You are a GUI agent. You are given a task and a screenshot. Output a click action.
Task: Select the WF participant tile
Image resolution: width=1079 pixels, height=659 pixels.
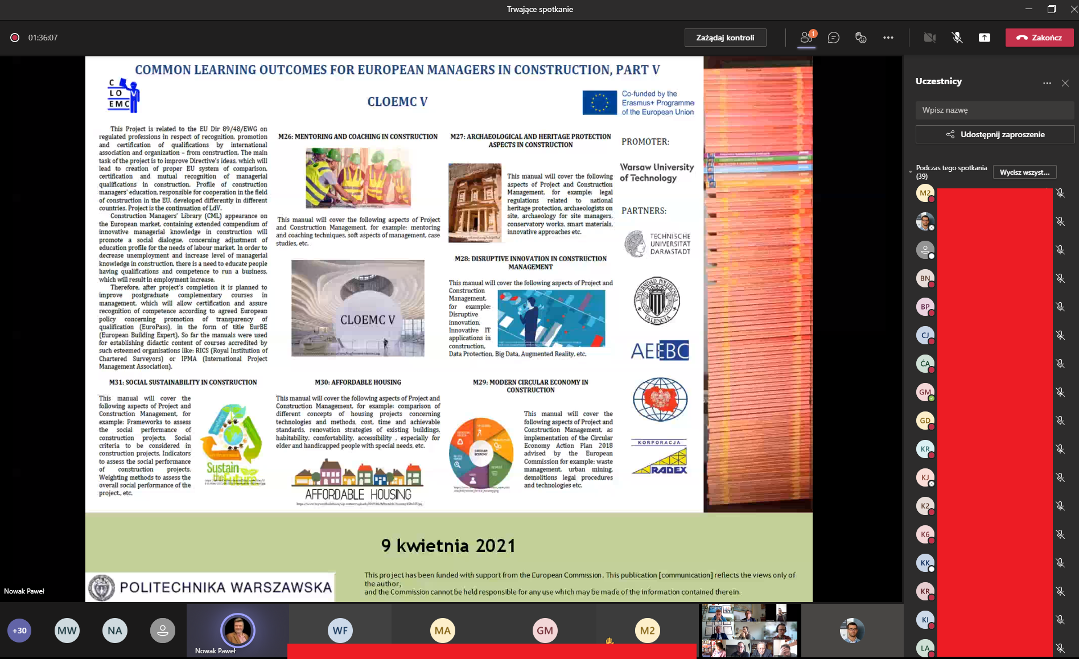coord(340,631)
